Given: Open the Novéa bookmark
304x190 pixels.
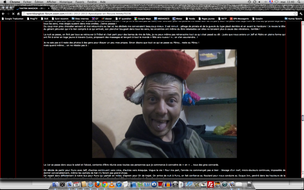Looking at the screenshot, I should [190, 19].
